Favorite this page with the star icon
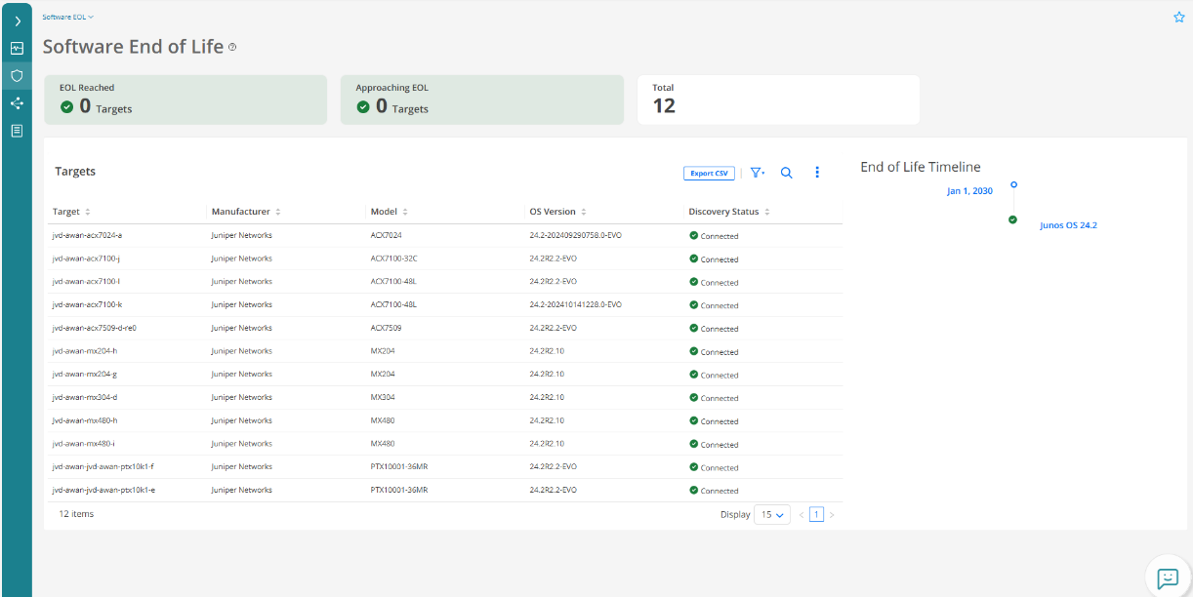This screenshot has width=1193, height=597. pyautogui.click(x=1178, y=18)
